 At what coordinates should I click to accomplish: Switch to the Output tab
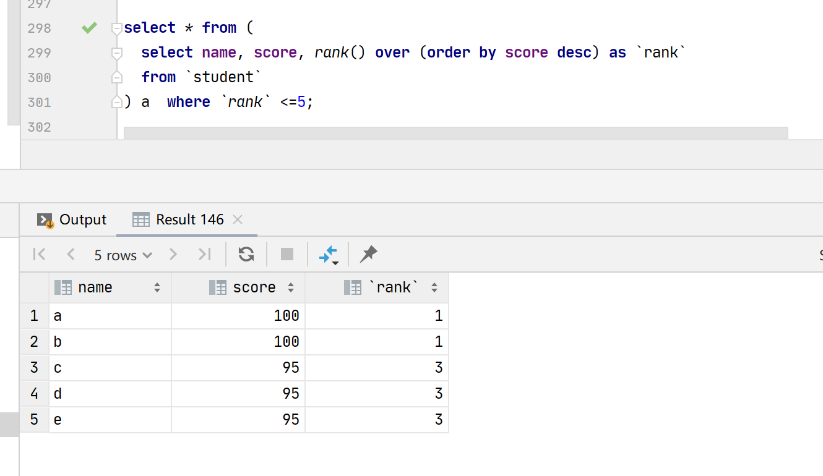72,219
